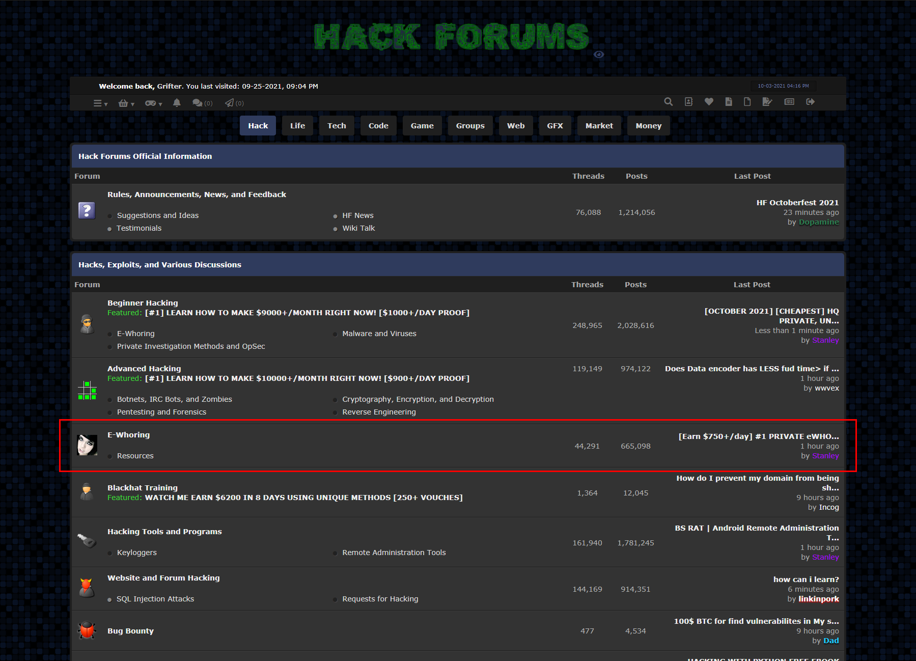Open the HF Octoberfest 2021 last post

[x=797, y=203]
